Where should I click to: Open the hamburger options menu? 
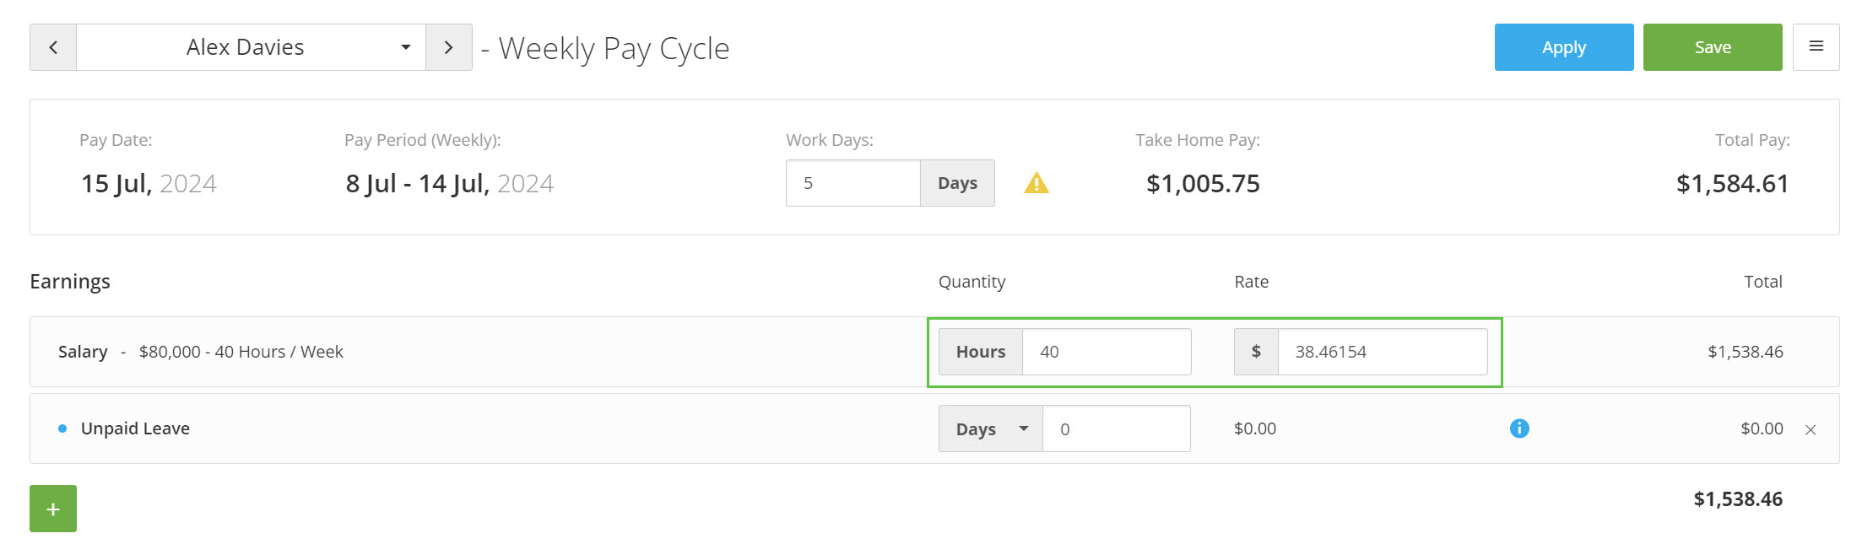click(1816, 47)
